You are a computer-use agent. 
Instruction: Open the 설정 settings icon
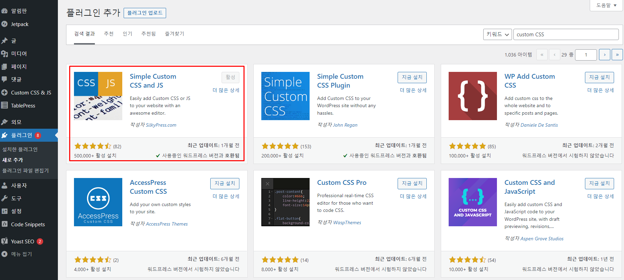pyautogui.click(x=4, y=211)
